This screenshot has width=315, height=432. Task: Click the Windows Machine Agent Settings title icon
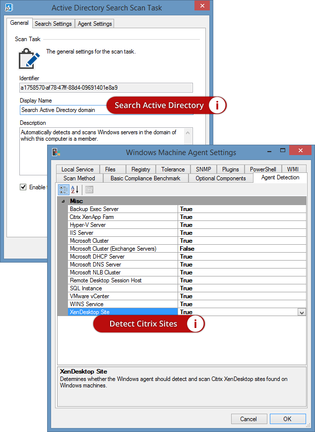point(56,152)
